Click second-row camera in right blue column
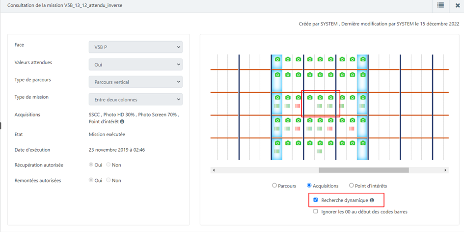Image resolution: width=464 pixels, height=232 pixels. click(363, 75)
